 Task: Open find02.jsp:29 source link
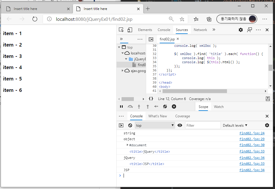(252, 139)
